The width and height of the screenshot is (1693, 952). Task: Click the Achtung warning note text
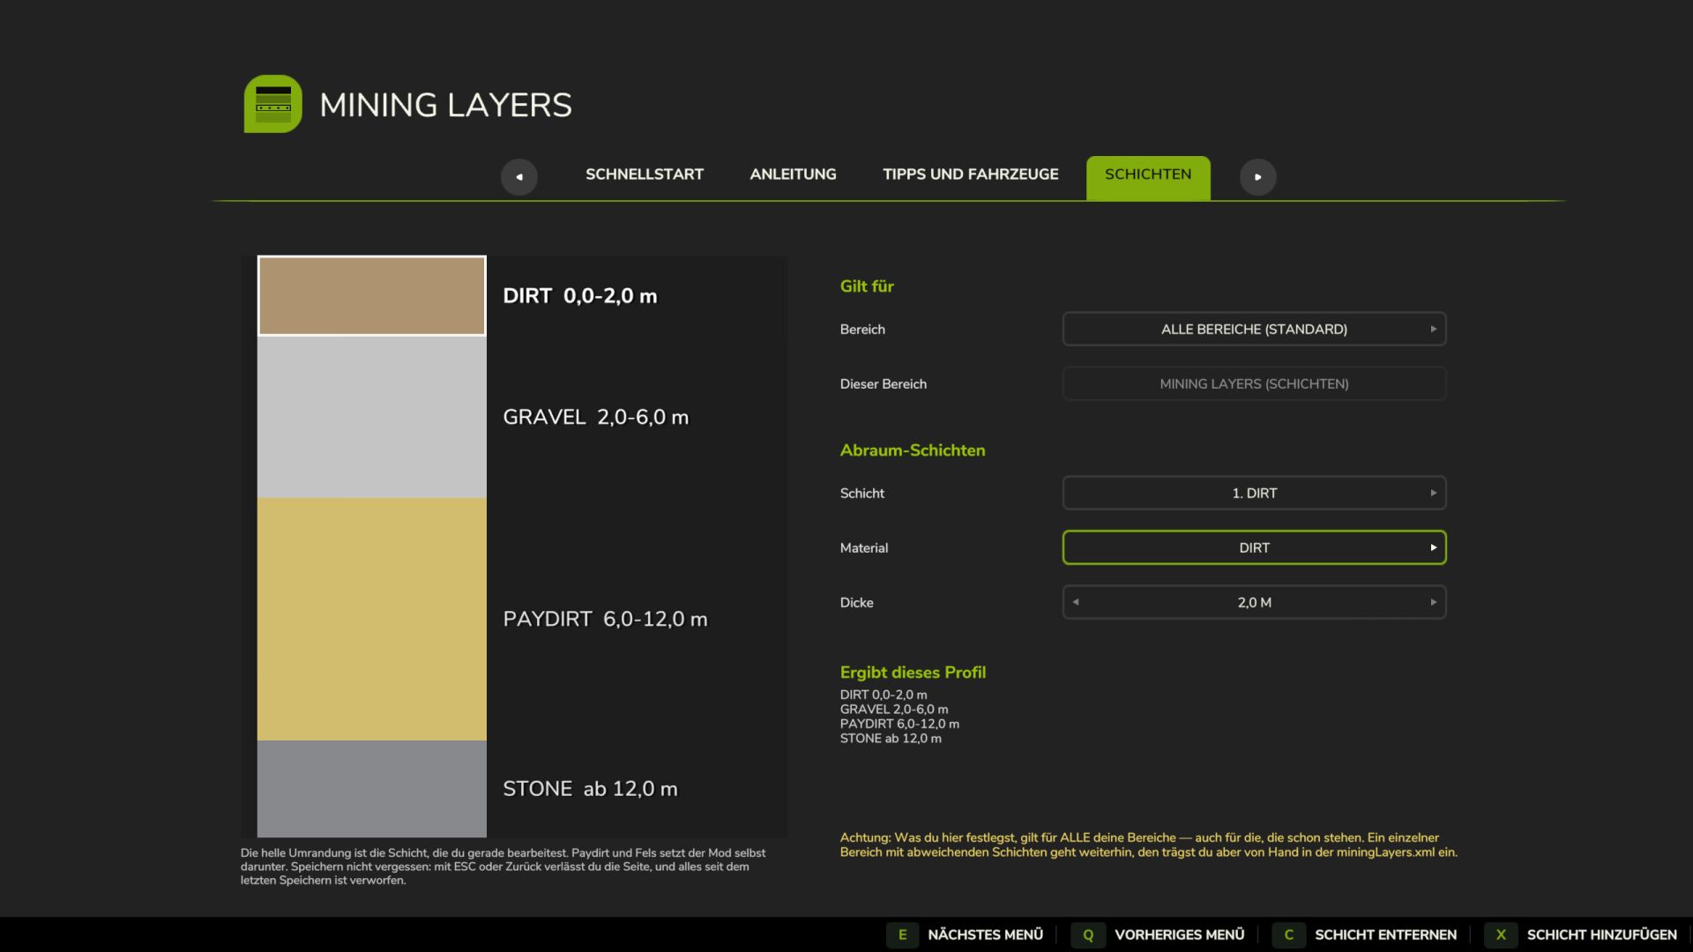click(x=1148, y=844)
